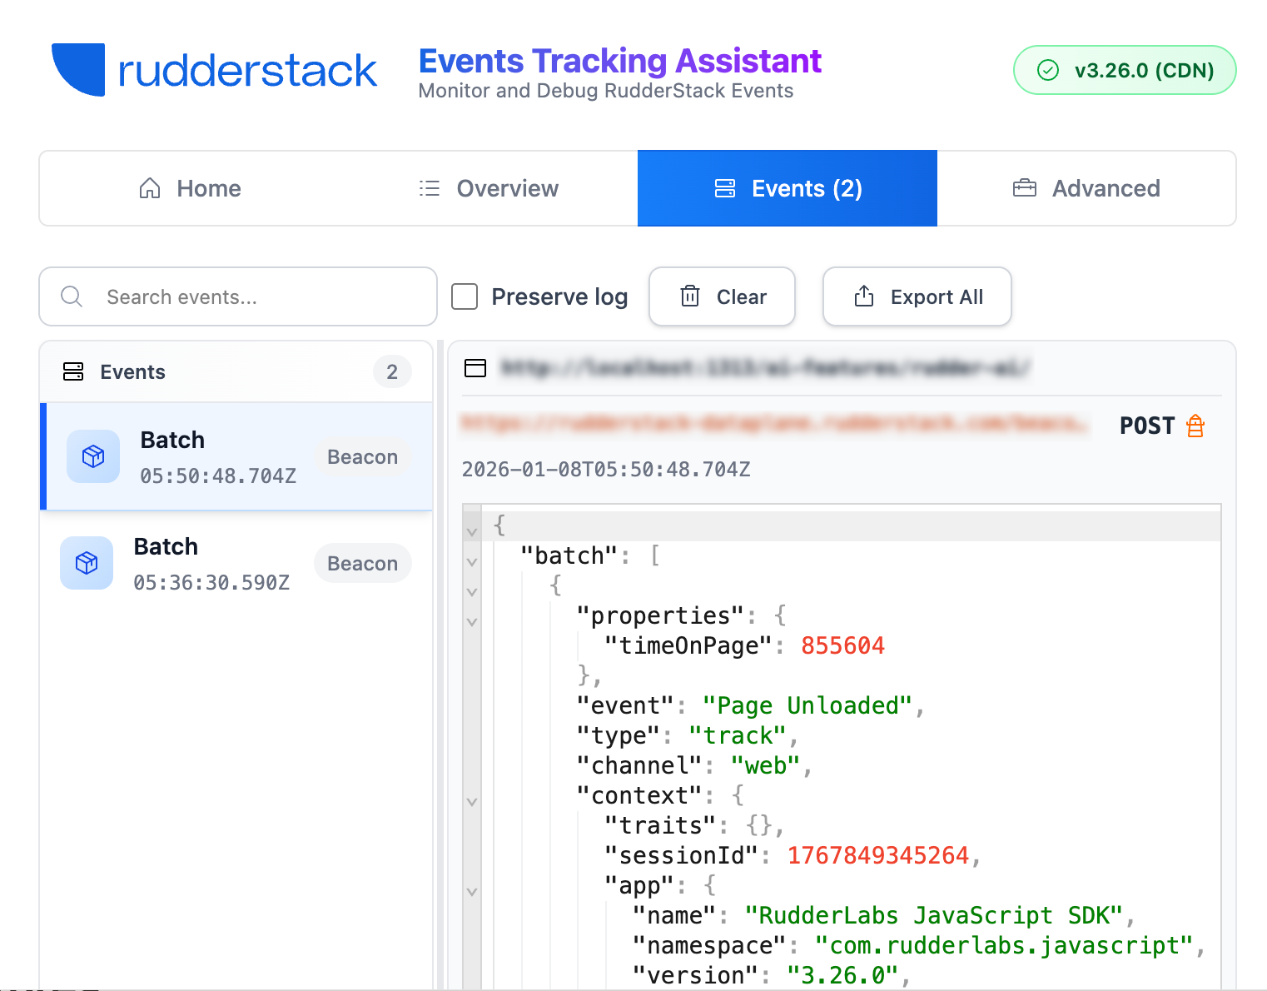Click the cube icon of the 05:50:48 batch

click(x=93, y=456)
